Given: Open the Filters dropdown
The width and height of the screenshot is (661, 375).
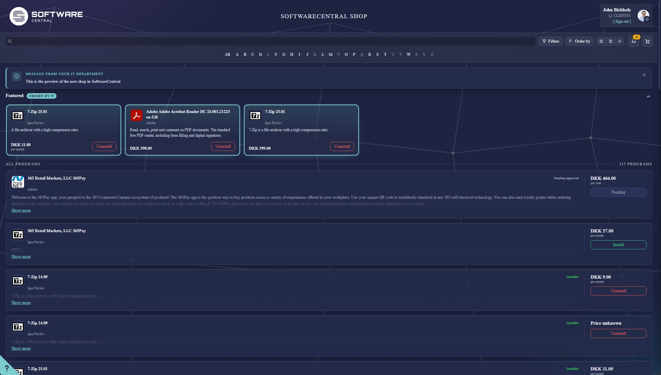Looking at the screenshot, I should pyautogui.click(x=551, y=41).
